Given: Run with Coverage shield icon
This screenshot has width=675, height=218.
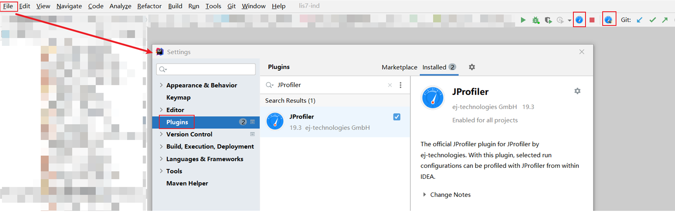Looking at the screenshot, I should pyautogui.click(x=548, y=20).
